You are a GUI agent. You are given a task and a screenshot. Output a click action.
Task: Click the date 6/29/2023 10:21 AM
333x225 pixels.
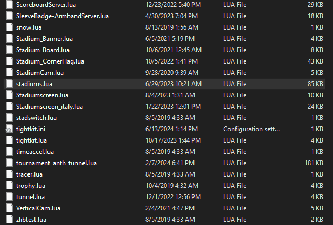pos(174,84)
